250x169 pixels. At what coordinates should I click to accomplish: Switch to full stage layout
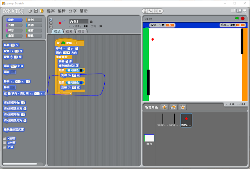(239, 11)
